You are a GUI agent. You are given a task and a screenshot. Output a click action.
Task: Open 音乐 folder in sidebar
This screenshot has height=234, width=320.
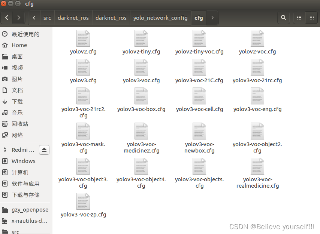click(25, 113)
